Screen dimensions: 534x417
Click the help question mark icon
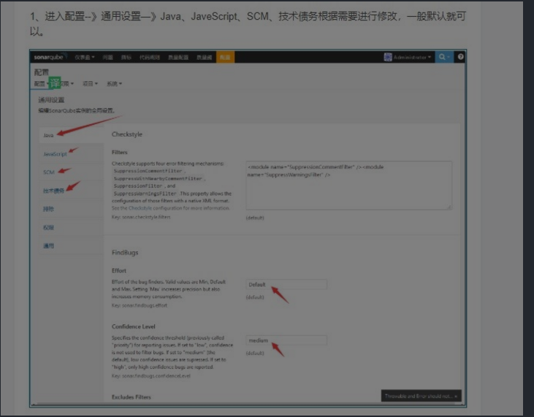[x=460, y=57]
